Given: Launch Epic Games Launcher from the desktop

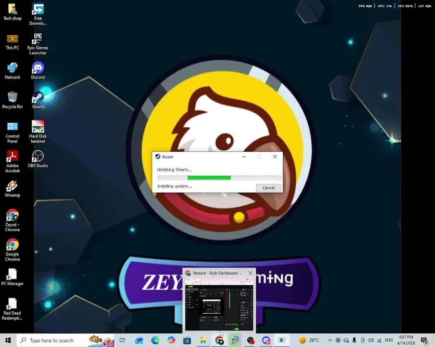Looking at the screenshot, I should pos(38,43).
